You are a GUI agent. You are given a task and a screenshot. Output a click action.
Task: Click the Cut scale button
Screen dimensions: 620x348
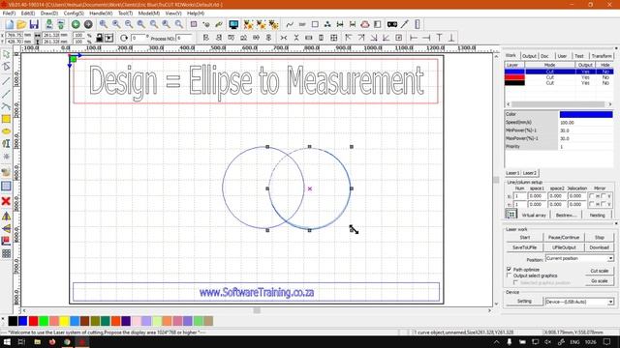[x=599, y=271]
